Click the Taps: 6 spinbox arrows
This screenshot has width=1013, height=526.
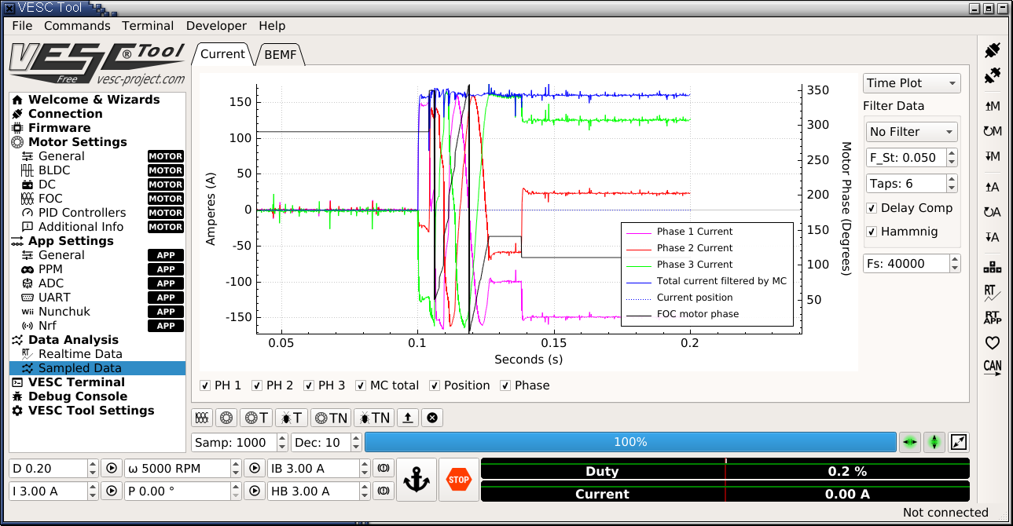pyautogui.click(x=952, y=184)
